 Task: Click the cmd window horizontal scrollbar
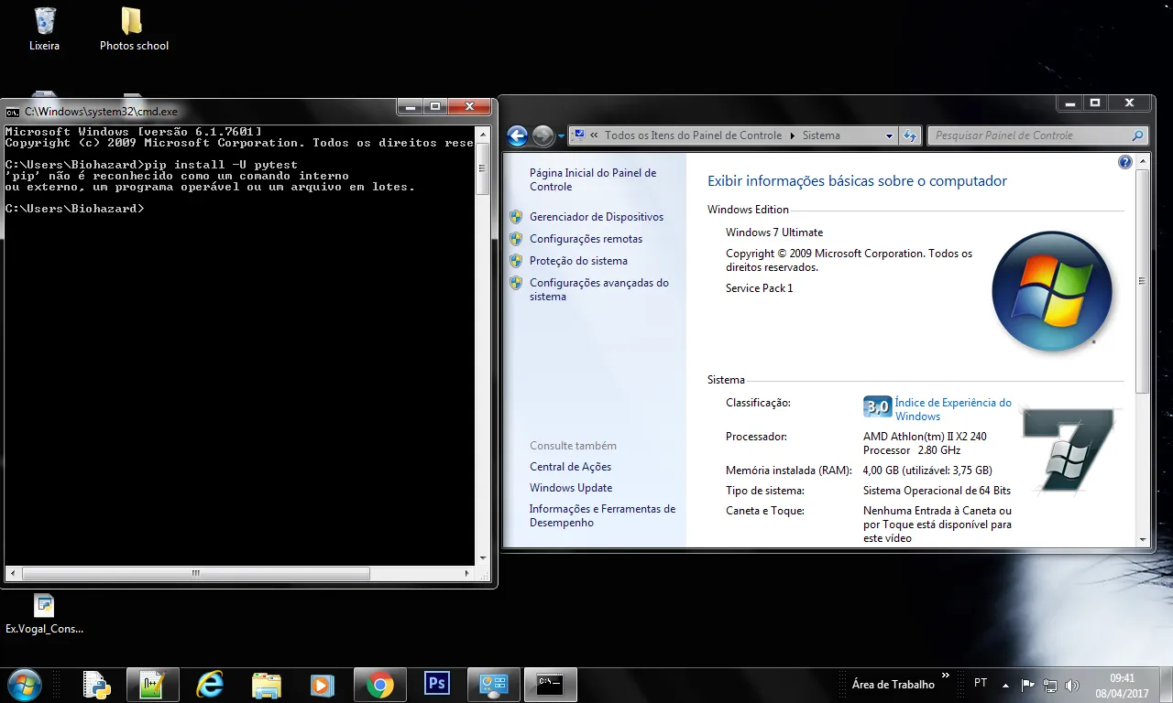tap(195, 574)
